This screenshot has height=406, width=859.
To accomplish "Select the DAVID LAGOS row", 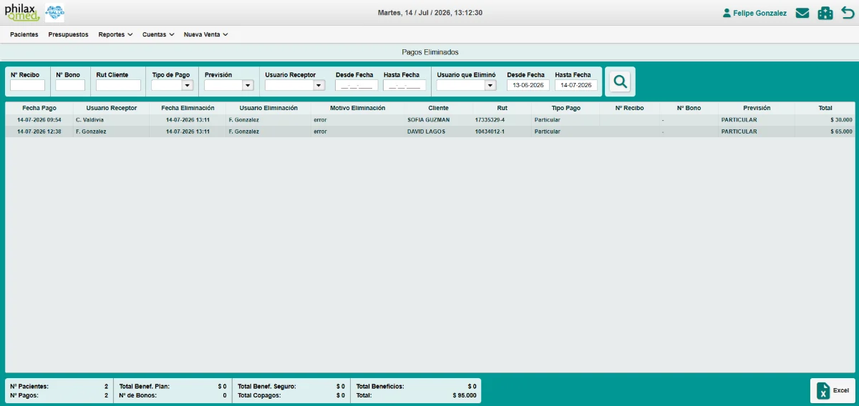I will [x=429, y=132].
